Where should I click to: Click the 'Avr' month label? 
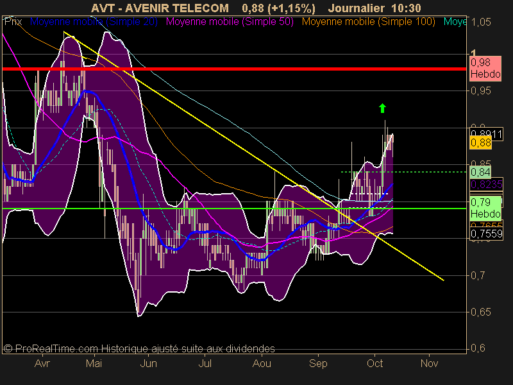tap(42, 363)
